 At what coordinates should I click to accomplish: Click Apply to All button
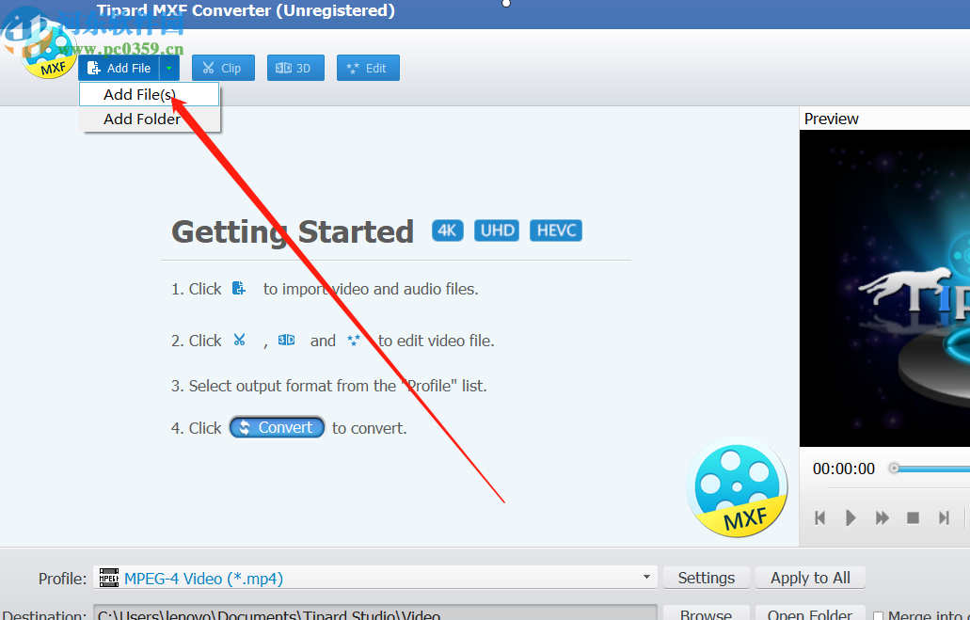point(810,578)
